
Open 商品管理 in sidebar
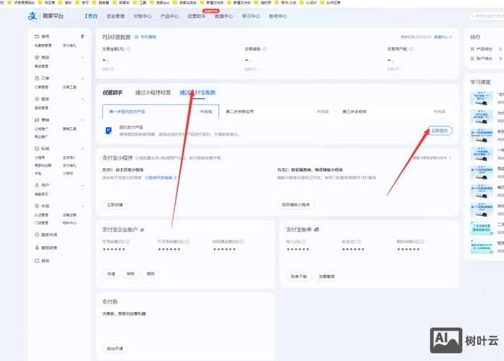click(x=41, y=66)
